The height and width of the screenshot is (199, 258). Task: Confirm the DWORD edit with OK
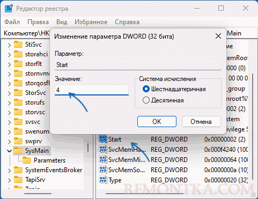(x=157, y=122)
